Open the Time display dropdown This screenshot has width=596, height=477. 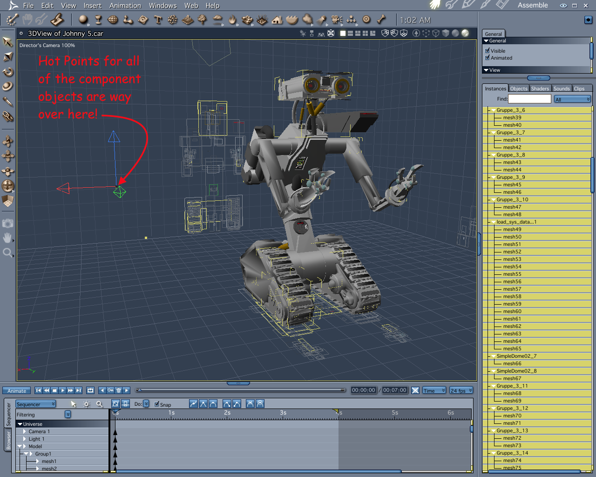point(434,390)
